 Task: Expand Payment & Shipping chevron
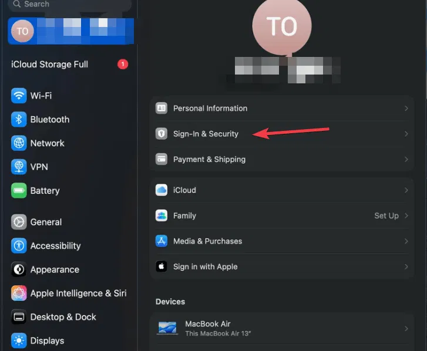[406, 159]
